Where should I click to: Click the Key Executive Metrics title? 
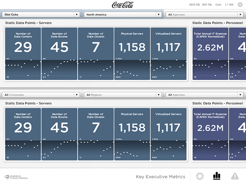(x=160, y=177)
